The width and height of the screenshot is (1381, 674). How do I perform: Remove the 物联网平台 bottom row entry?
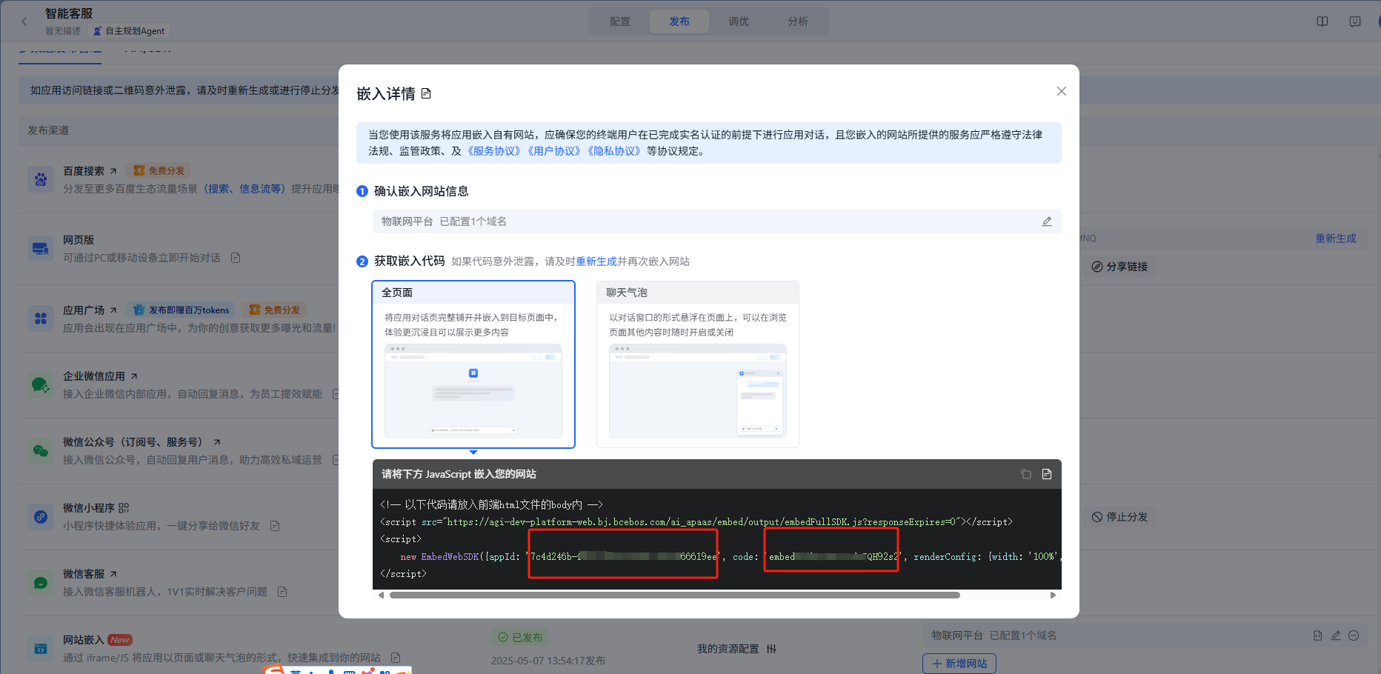pyautogui.click(x=1354, y=635)
